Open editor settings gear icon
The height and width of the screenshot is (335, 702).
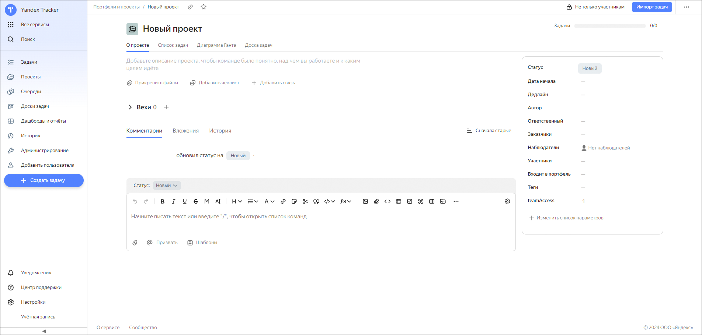click(507, 201)
